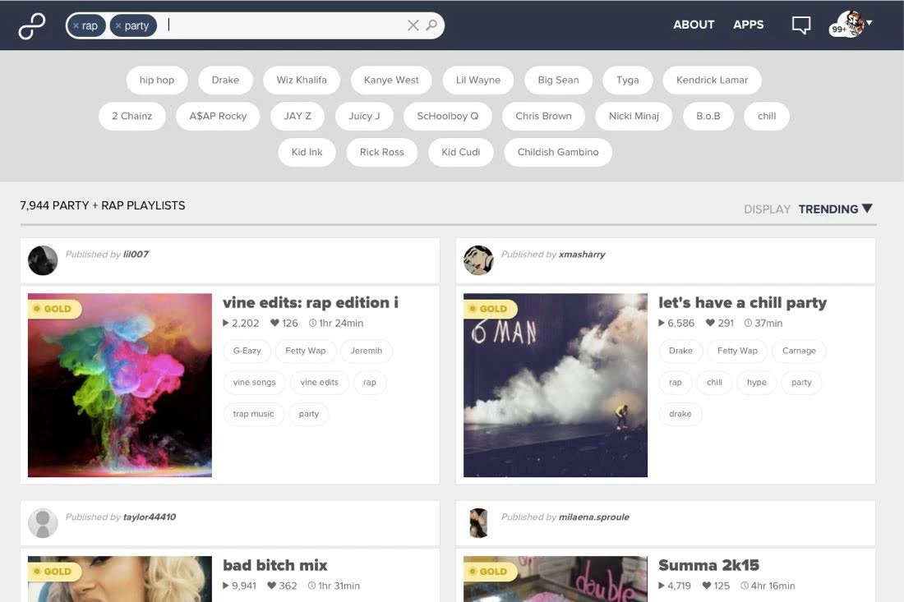The image size is (904, 602).
Task: Open the lil007 profile link
Action: (136, 254)
